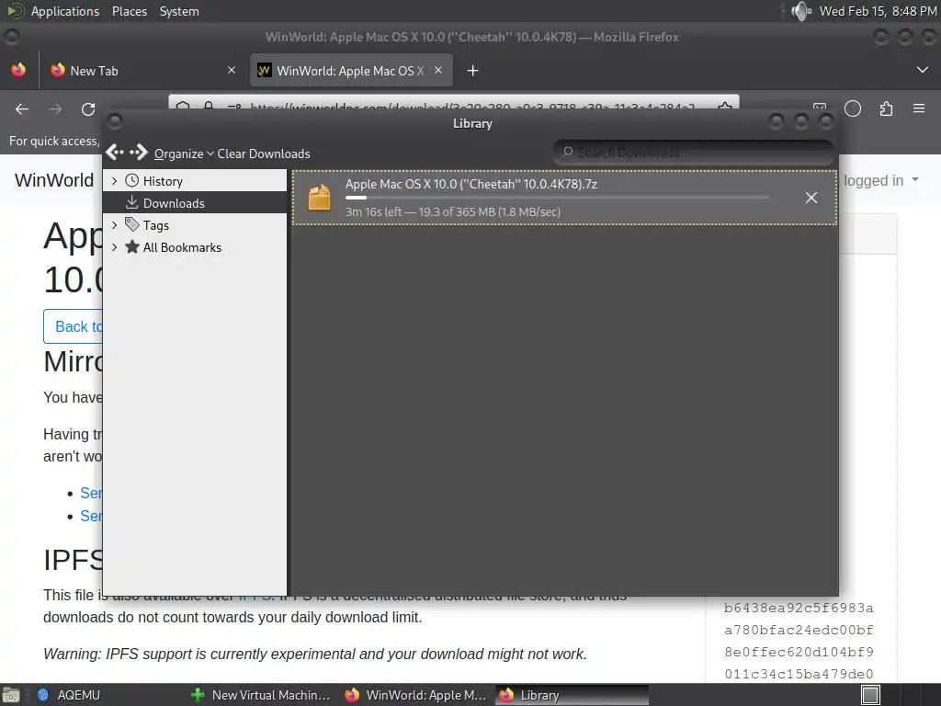Expand the All Bookmarks tree item
The image size is (941, 706).
click(x=115, y=247)
